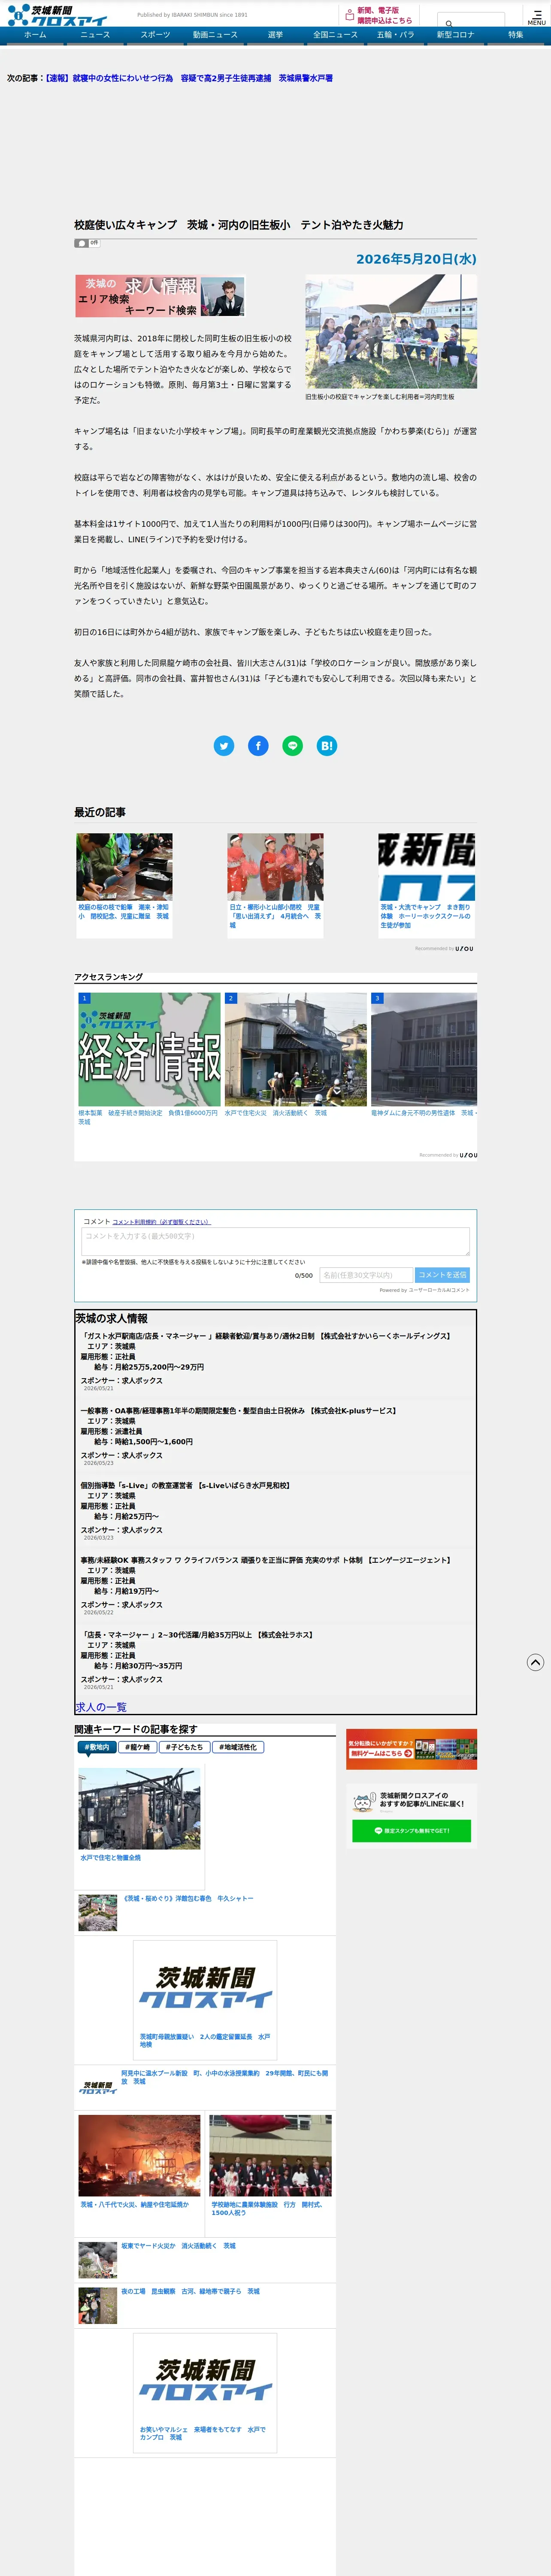Open recent article 日立・櫛形小と山部小閉校
Screen dimensions: 551x2576
[x=275, y=885]
